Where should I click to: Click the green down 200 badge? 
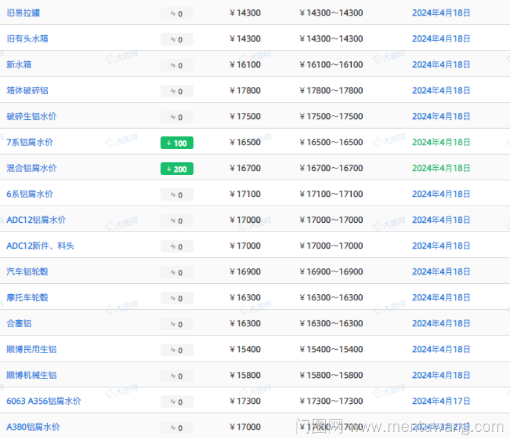[x=176, y=169]
